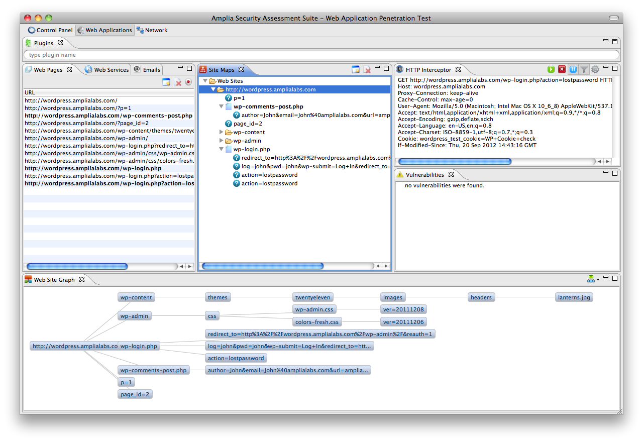Select the URL ending in /wp-admin/ in Web Pages
The width and height of the screenshot is (643, 442).
coord(109,138)
